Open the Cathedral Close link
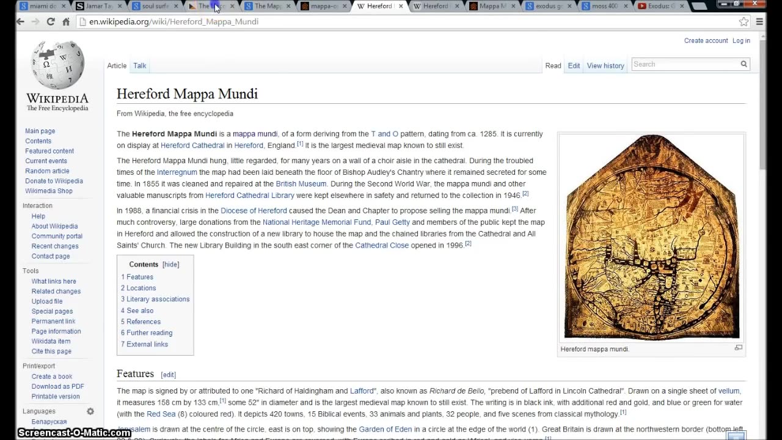The image size is (782, 440). (x=382, y=246)
